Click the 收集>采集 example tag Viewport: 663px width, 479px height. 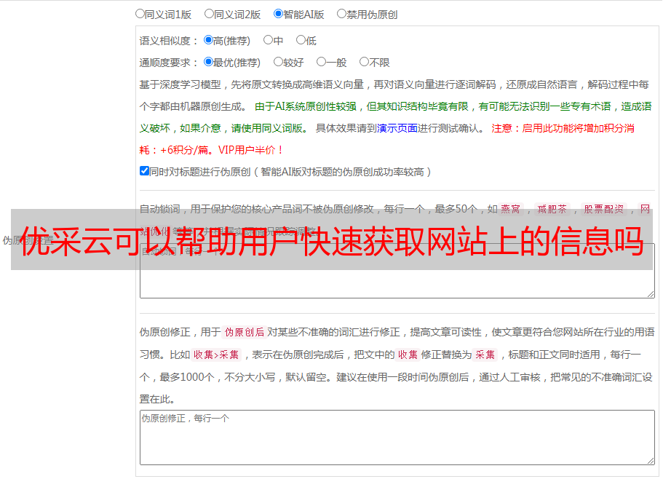coord(216,355)
